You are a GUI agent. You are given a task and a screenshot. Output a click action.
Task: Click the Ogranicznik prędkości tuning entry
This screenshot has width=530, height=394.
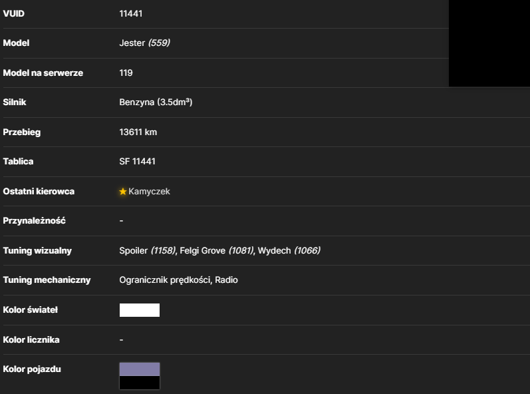click(x=165, y=280)
